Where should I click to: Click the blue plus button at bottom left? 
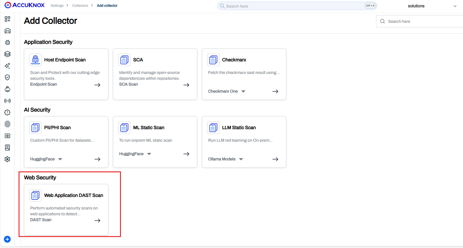[x=7, y=239]
